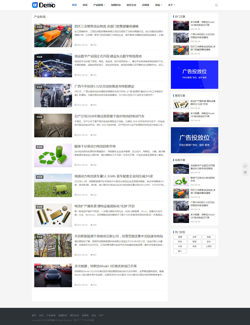Open the Tesla Model 3 article thumbnail in main list

[x=53, y=275]
